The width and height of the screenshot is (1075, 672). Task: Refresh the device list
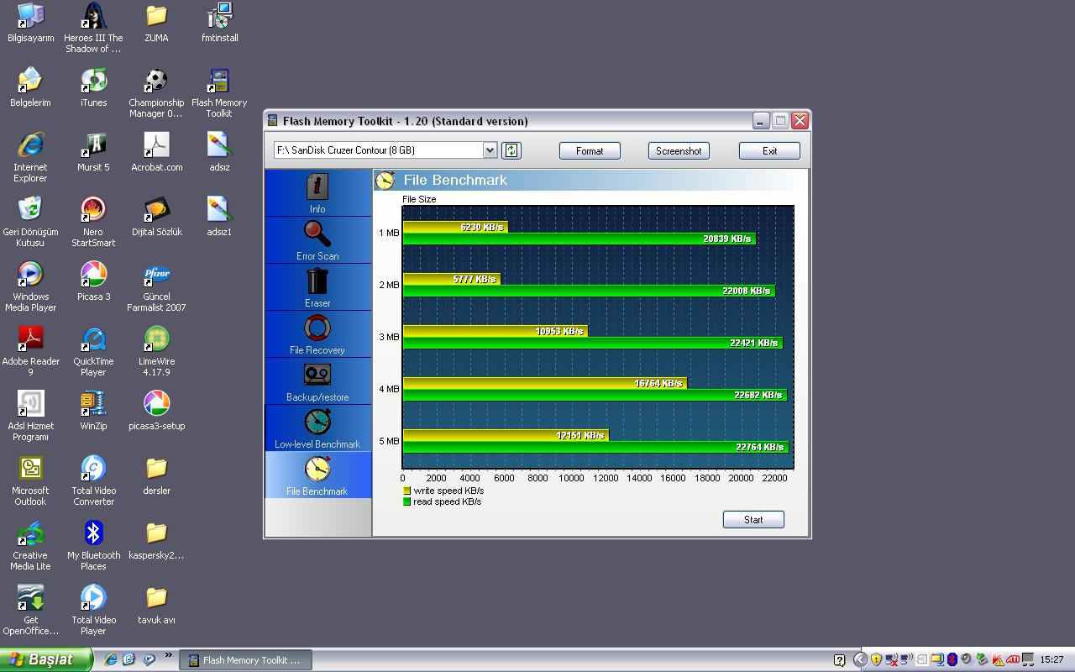click(x=511, y=150)
